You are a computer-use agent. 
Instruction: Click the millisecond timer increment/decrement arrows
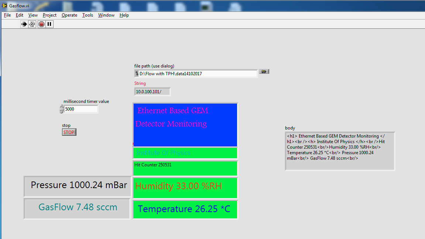tap(62, 109)
